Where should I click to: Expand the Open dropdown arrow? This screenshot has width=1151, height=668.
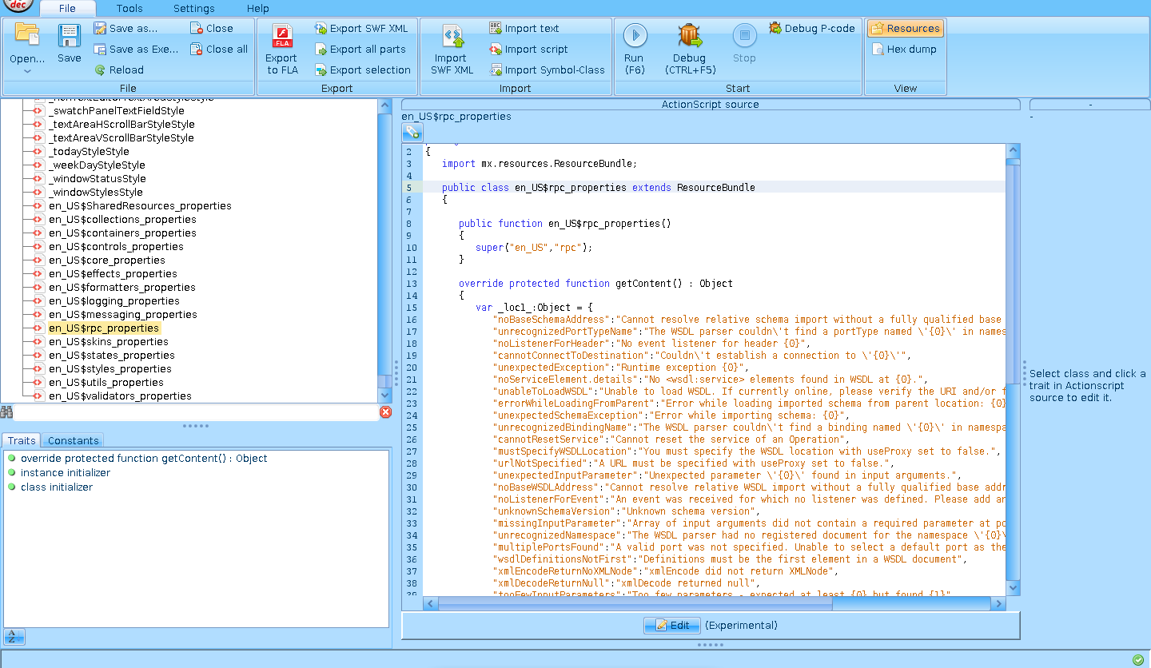pyautogui.click(x=27, y=72)
